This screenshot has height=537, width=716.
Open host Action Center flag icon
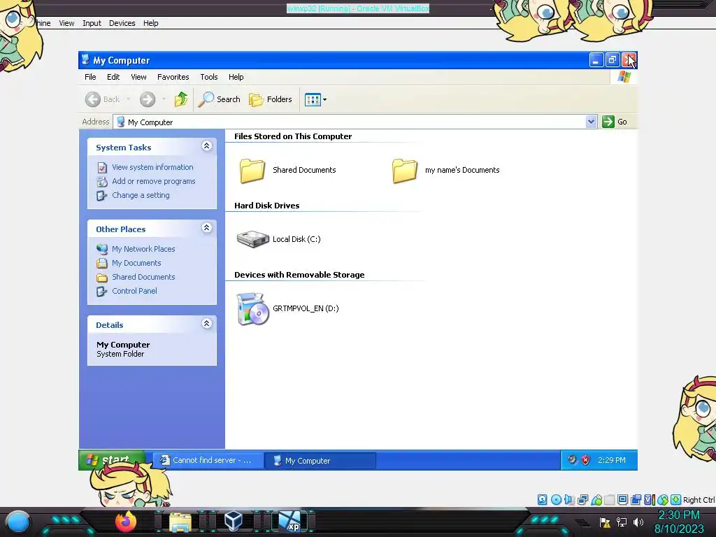pyautogui.click(x=605, y=522)
